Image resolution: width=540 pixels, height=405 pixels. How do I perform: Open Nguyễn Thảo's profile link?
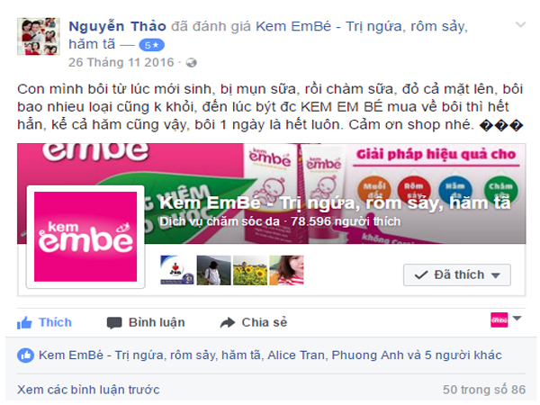pyautogui.click(x=117, y=26)
